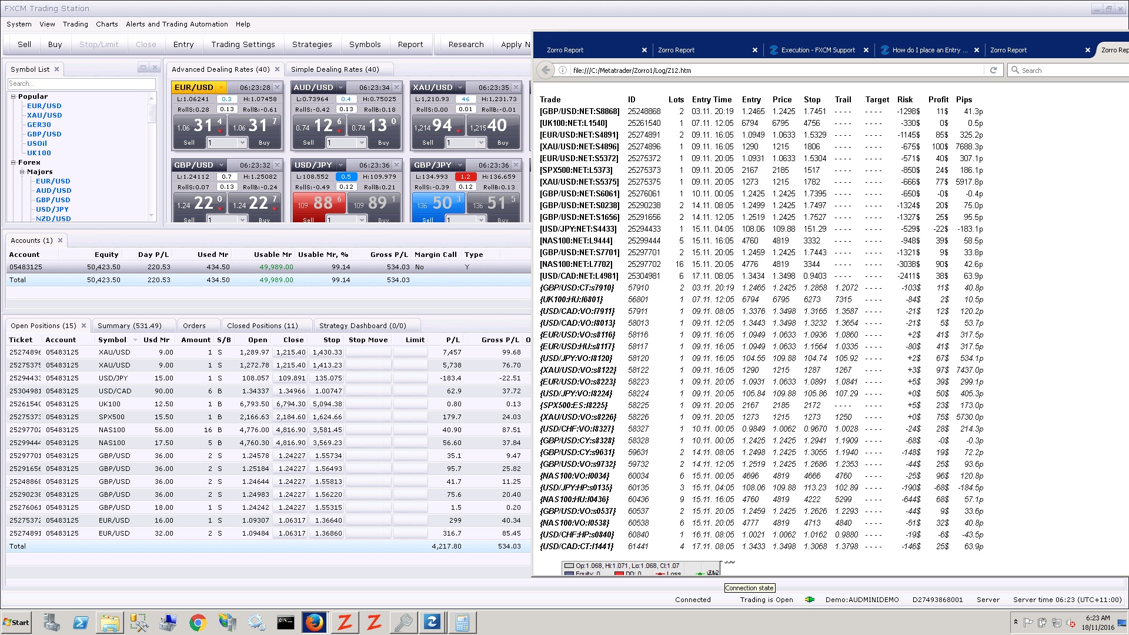Image resolution: width=1129 pixels, height=635 pixels.
Task: Click the Entry toolbar button
Action: (x=183, y=44)
